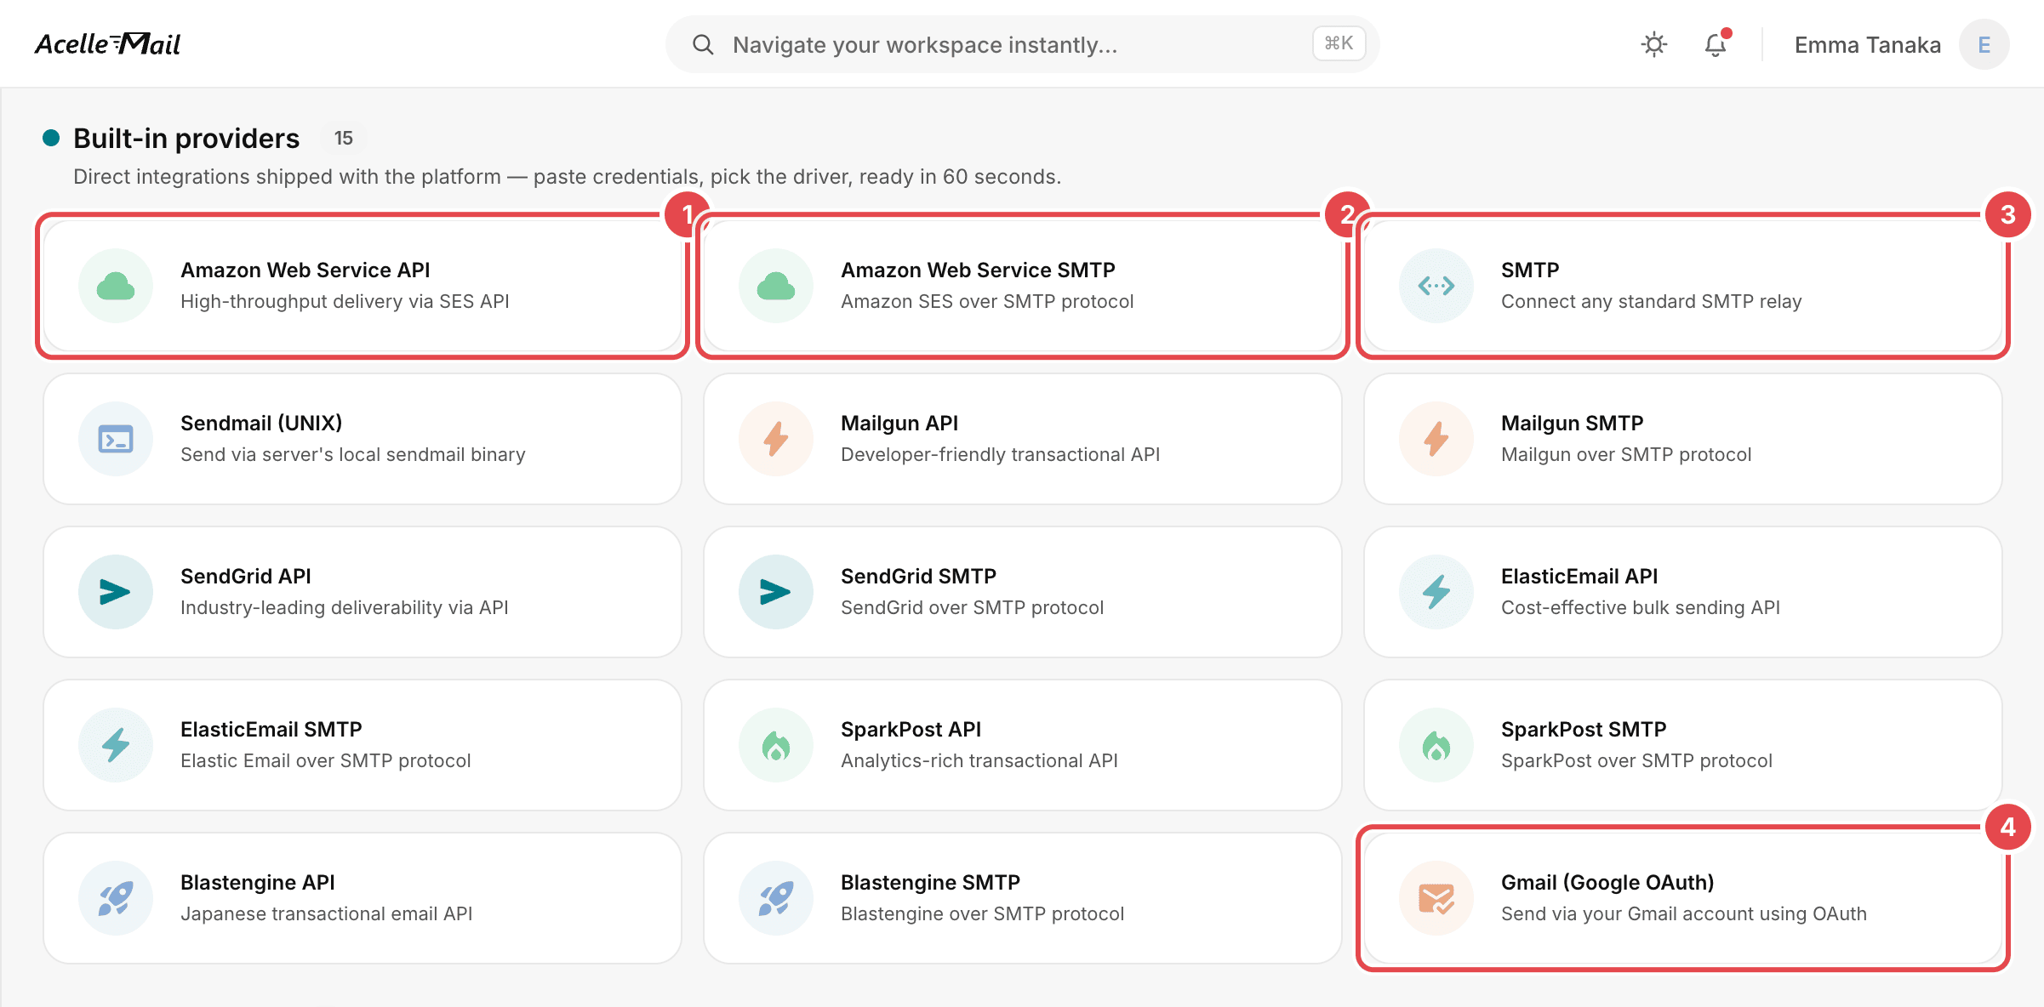Pick the SMTP provider title
2044x1007 pixels.
(1530, 270)
